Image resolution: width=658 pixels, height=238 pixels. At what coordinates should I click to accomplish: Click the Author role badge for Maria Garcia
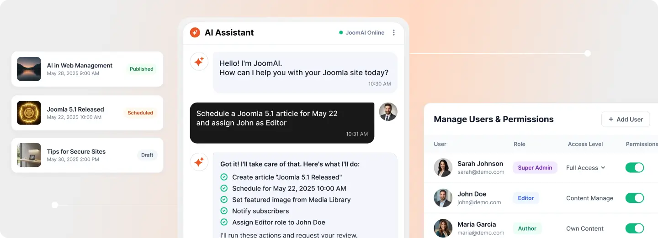point(527,228)
